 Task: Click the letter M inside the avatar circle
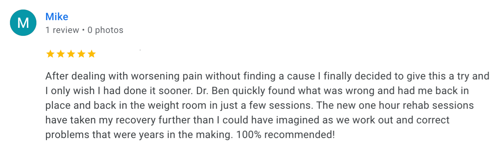coord(23,23)
